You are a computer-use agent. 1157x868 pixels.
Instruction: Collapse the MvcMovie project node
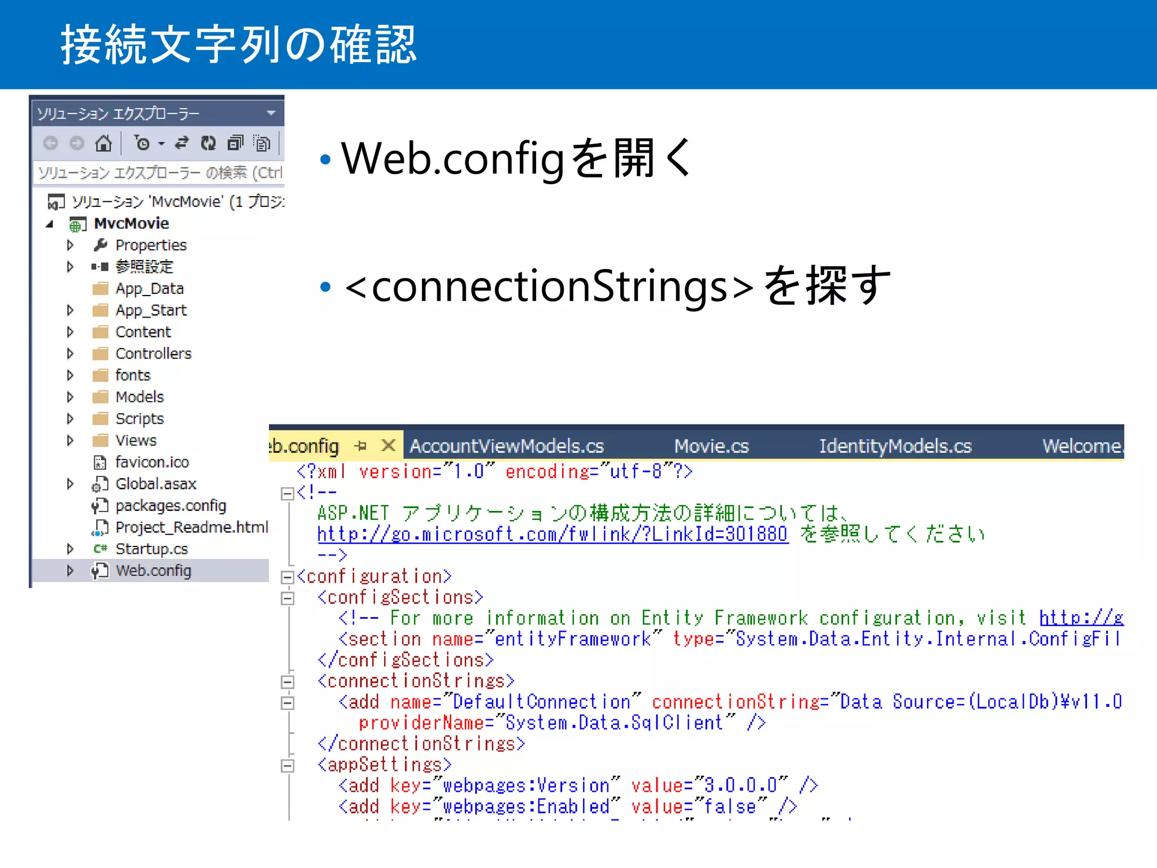[50, 224]
